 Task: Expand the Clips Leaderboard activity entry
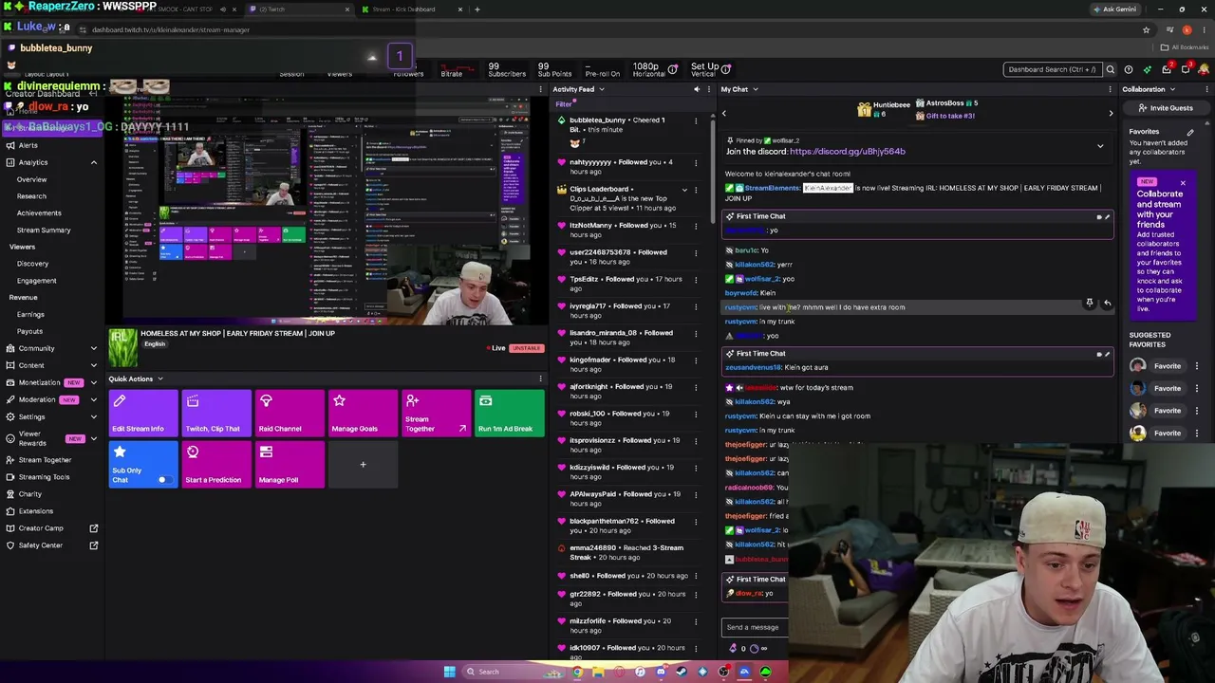point(684,189)
